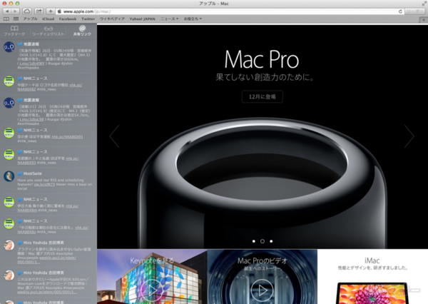The width and height of the screenshot is (428, 304).
Task: Click the address bar URL field
Action: tap(227, 11)
